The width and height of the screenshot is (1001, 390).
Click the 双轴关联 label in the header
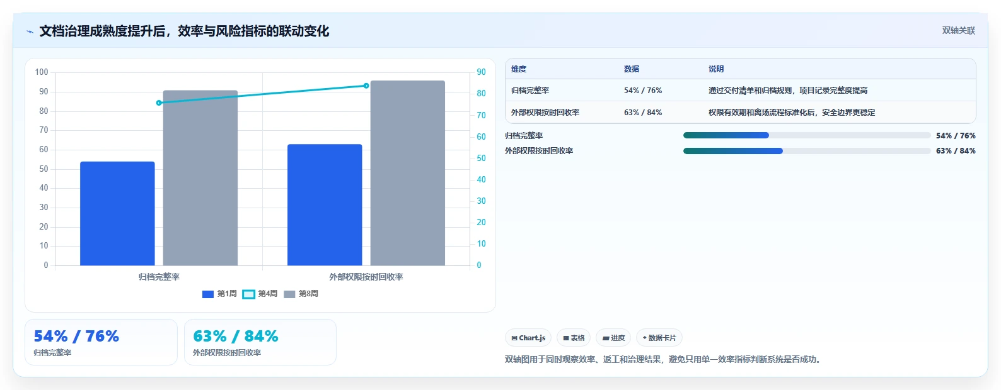click(x=958, y=30)
